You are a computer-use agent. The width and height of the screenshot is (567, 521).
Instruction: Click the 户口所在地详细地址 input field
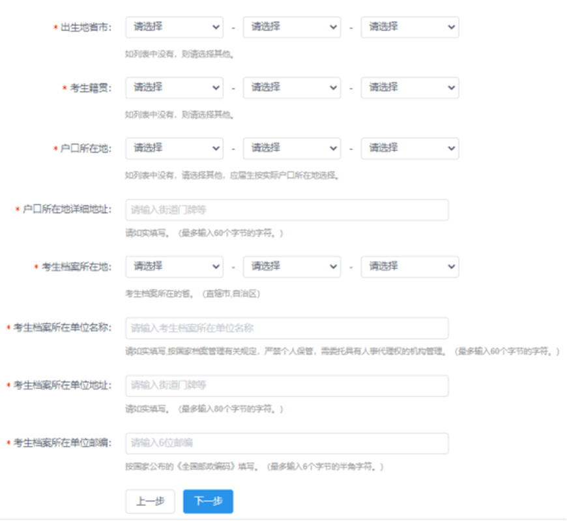[287, 210]
